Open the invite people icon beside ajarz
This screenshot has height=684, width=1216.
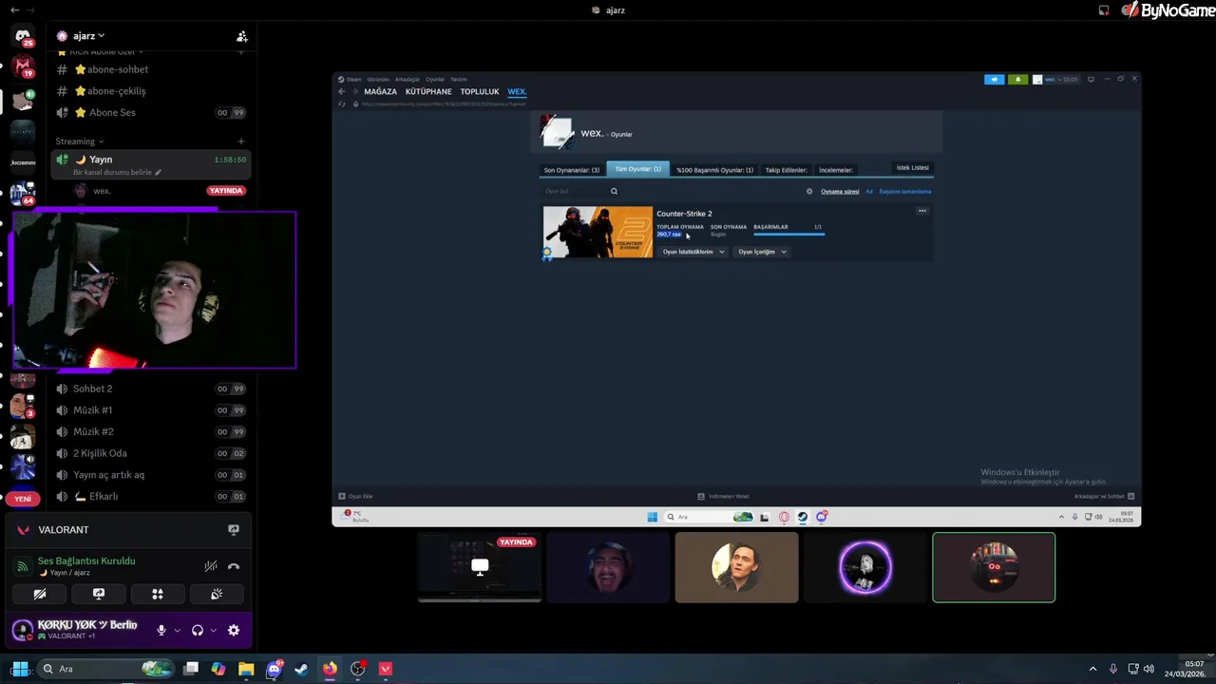pyautogui.click(x=242, y=36)
